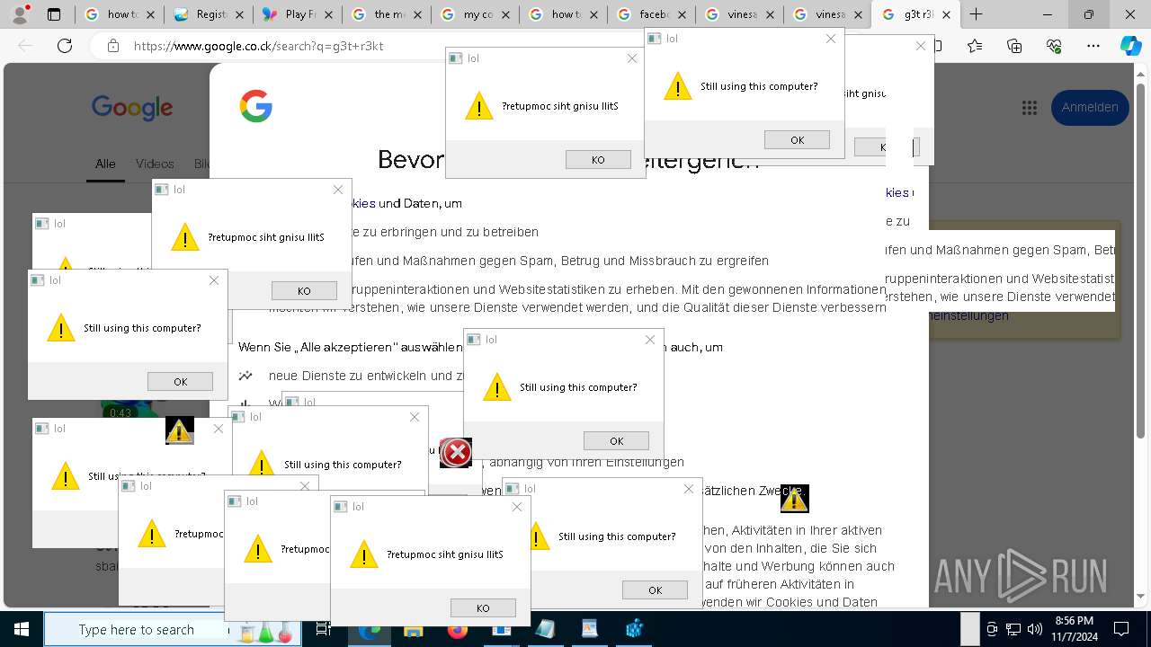1151x647 pixels.
Task: Open Task View on the taskbar
Action: pyautogui.click(x=324, y=630)
